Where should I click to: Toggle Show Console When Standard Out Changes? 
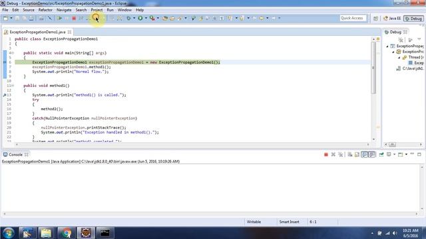365,155
